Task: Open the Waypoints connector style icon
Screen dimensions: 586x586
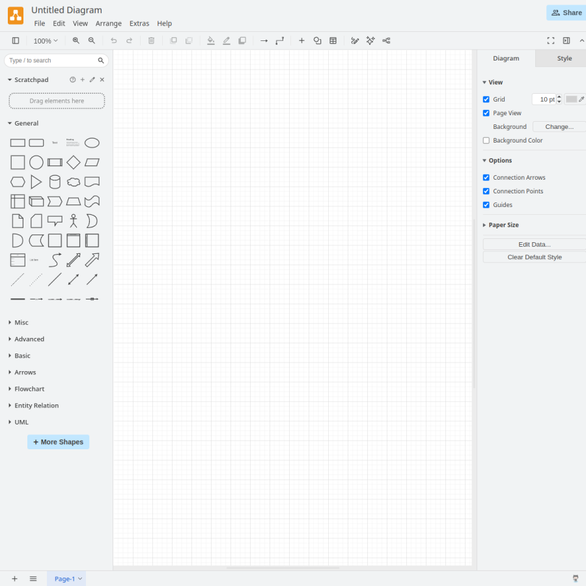Action: [x=279, y=41]
